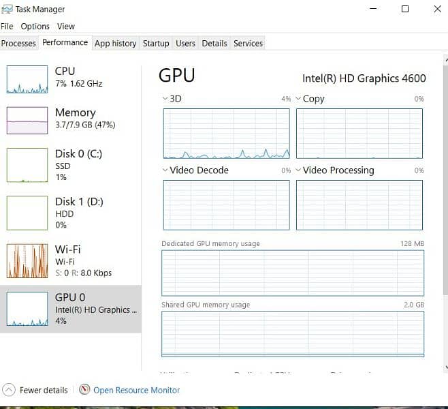Select the Performance tab
Viewport: 448px width, 409px height.
(x=65, y=42)
